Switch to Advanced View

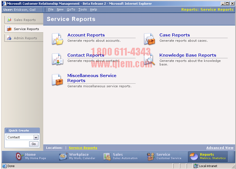point(220,148)
